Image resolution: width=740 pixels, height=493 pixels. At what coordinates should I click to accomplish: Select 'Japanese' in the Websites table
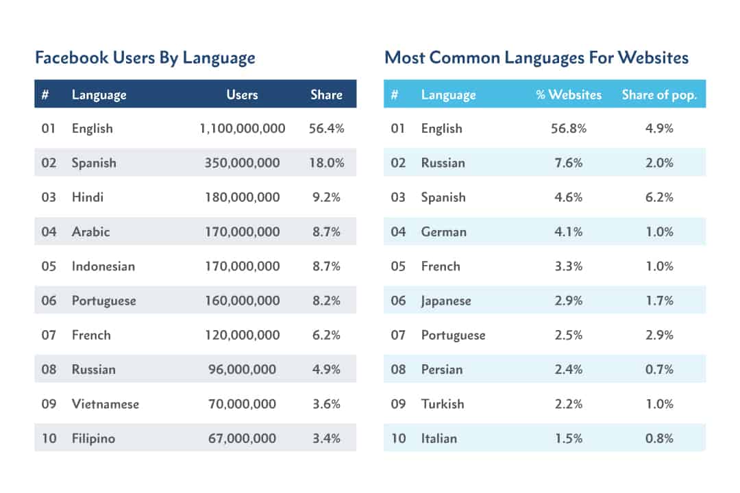pyautogui.click(x=446, y=301)
